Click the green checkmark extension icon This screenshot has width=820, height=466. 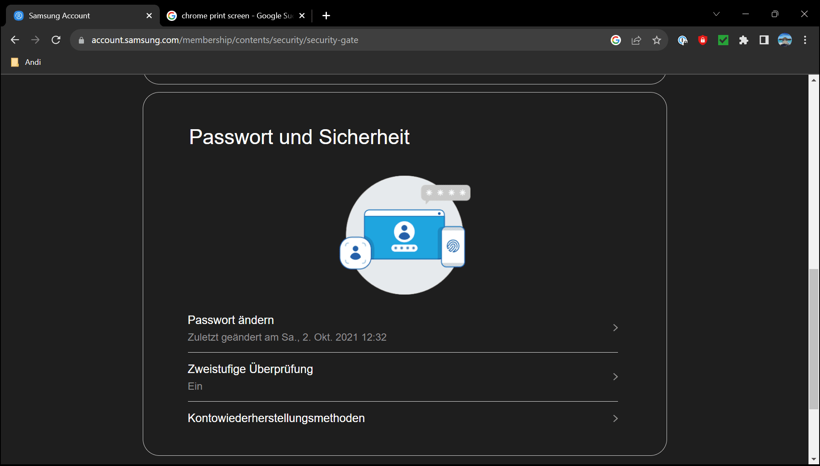[x=723, y=40]
